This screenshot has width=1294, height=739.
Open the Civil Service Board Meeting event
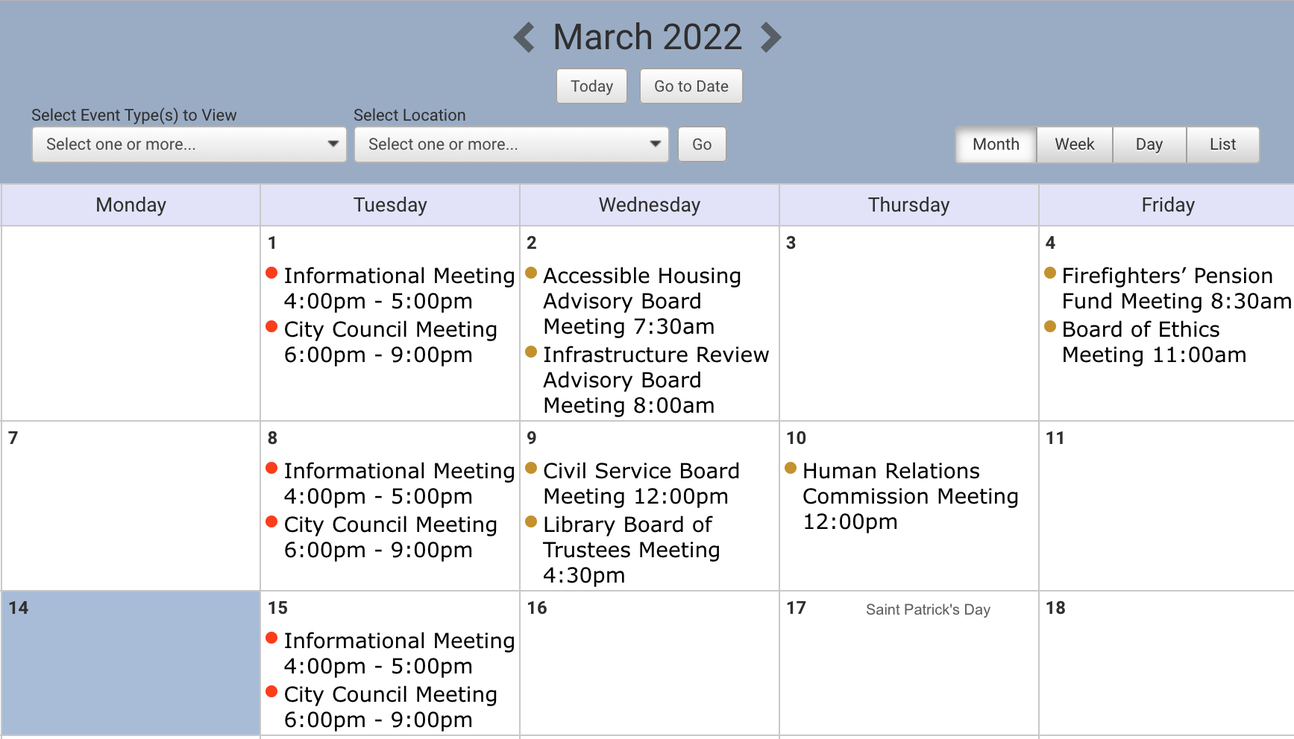pos(641,483)
